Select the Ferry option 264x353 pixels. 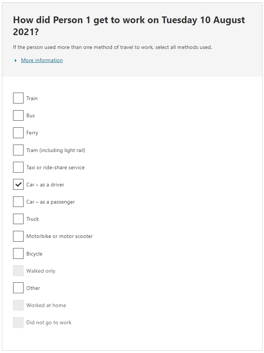point(18,133)
